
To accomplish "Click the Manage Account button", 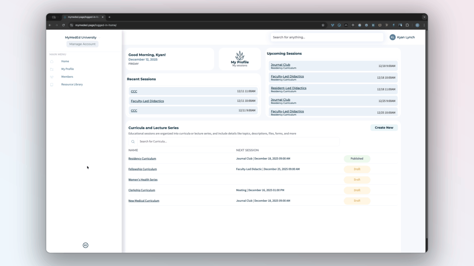I will pyautogui.click(x=82, y=44).
